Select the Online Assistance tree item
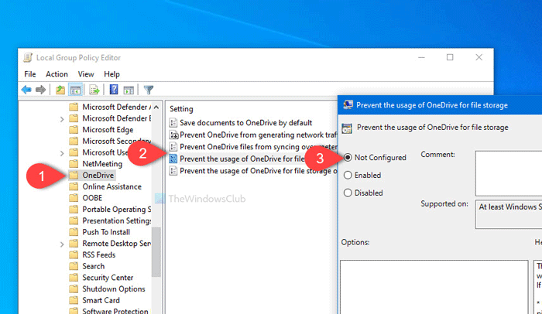 (111, 186)
